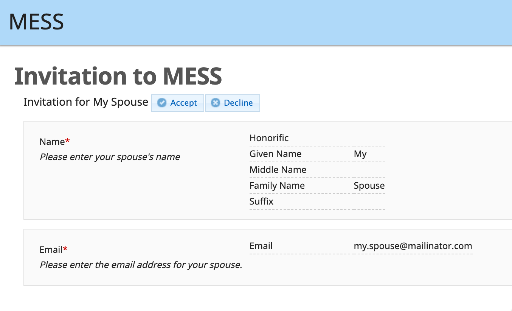Open the MESS header title

coord(36,22)
